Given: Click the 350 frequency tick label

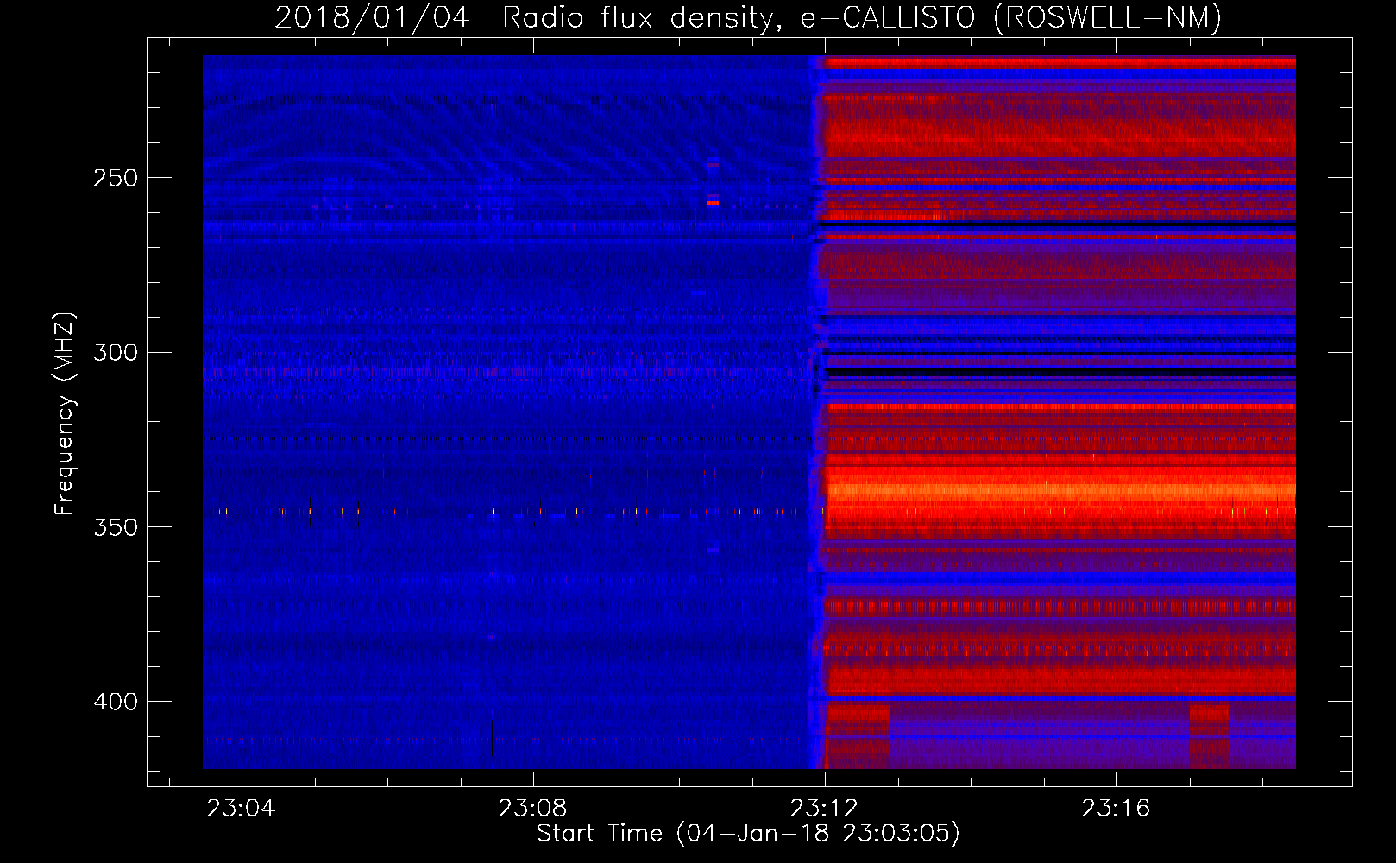Looking at the screenshot, I should pyautogui.click(x=116, y=526).
